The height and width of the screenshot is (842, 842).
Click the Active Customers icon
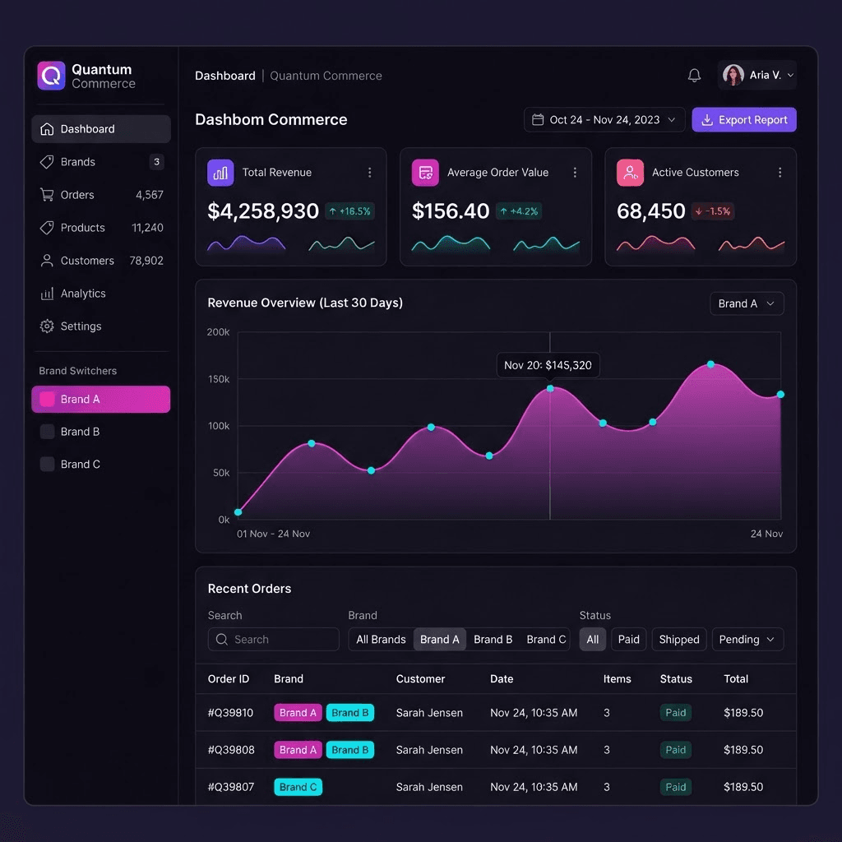[x=630, y=173]
